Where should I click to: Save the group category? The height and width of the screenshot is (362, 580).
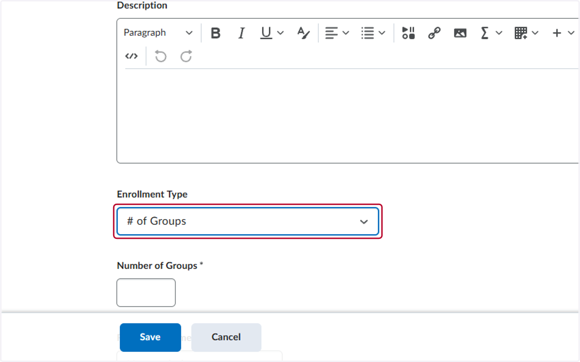150,337
